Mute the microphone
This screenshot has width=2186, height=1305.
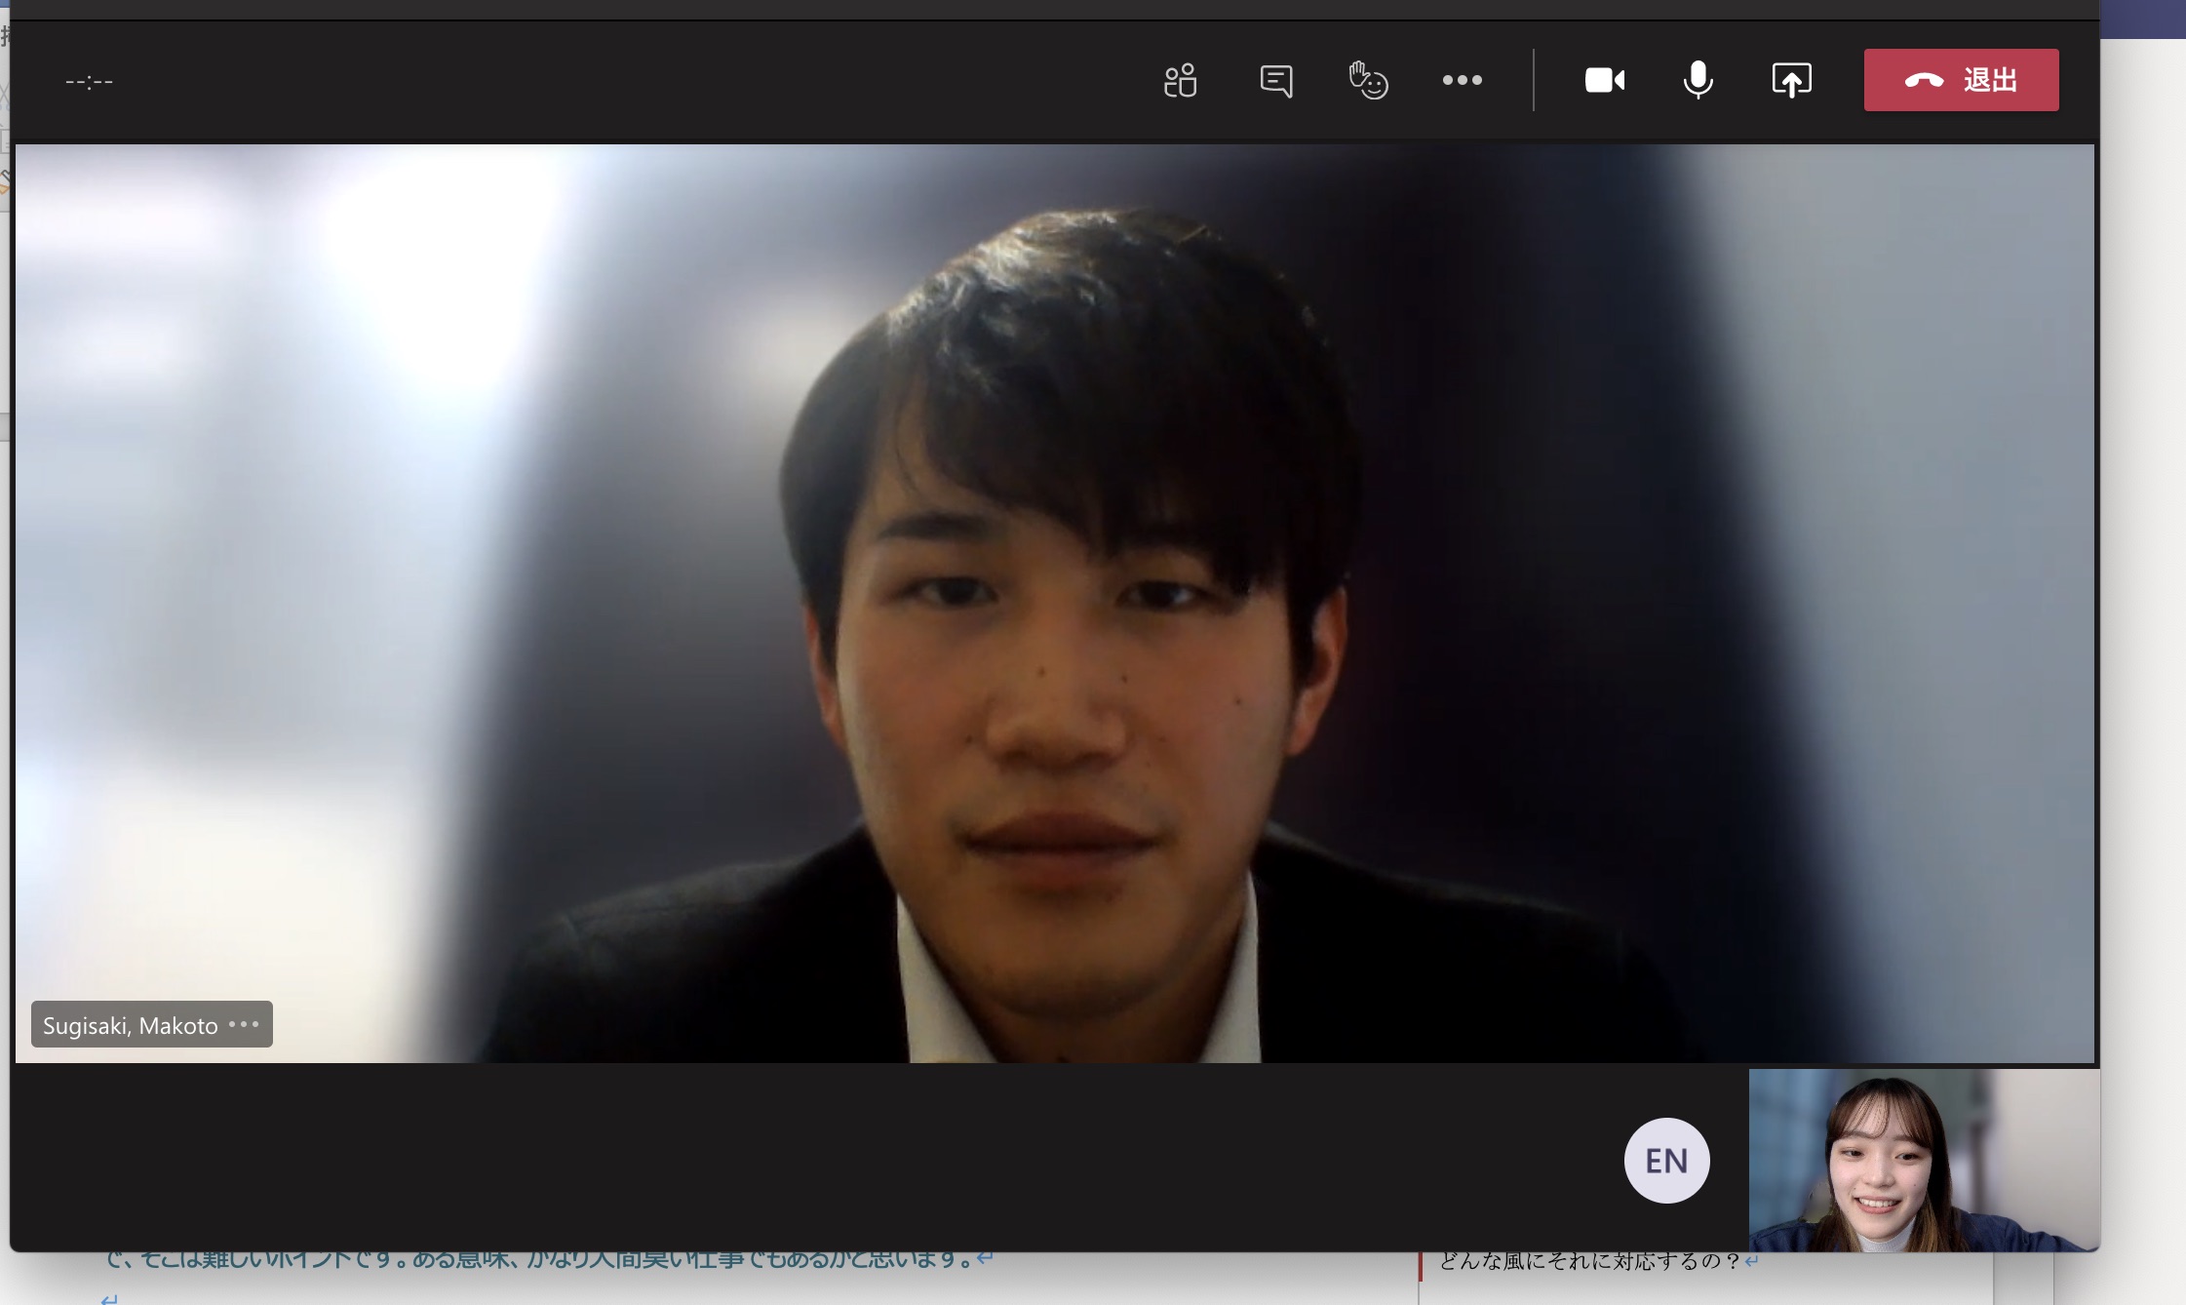pyautogui.click(x=1698, y=80)
